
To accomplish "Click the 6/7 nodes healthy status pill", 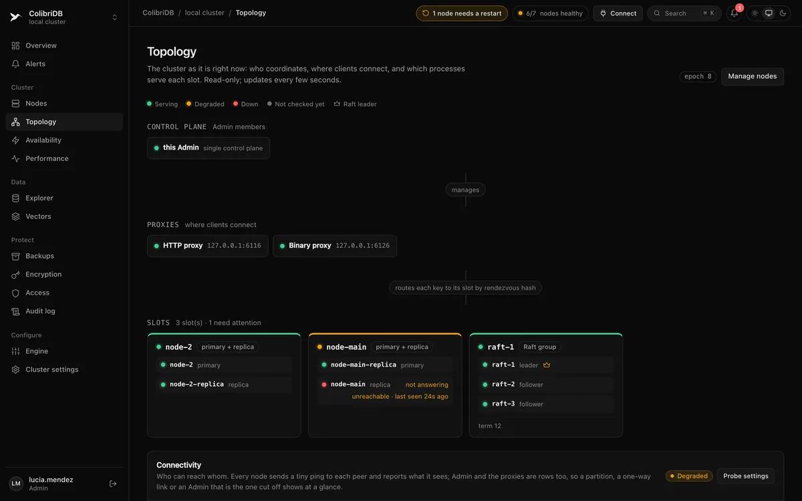I will (550, 13).
